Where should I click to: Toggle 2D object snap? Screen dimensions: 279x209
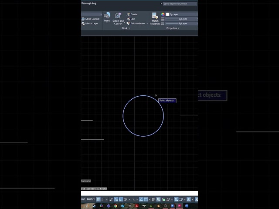tap(146, 199)
